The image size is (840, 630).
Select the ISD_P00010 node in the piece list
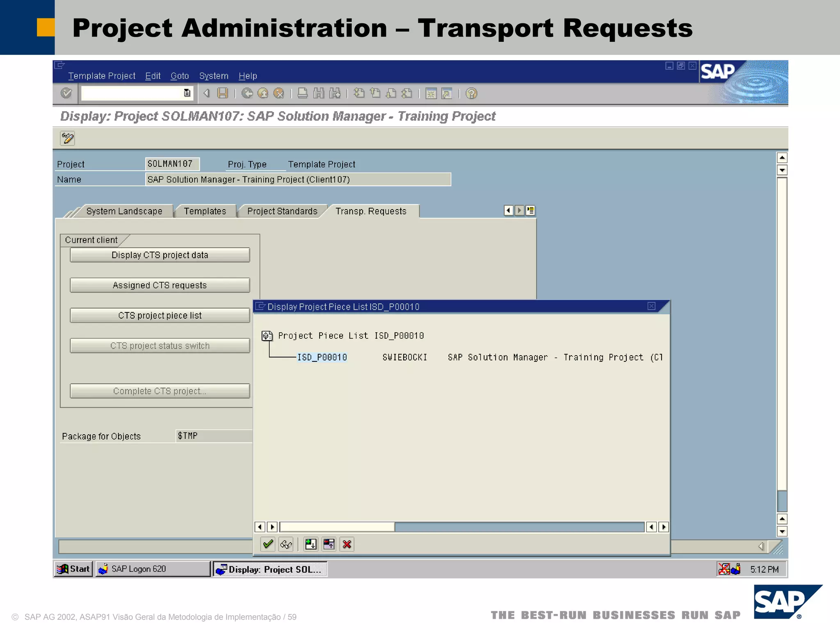(322, 357)
